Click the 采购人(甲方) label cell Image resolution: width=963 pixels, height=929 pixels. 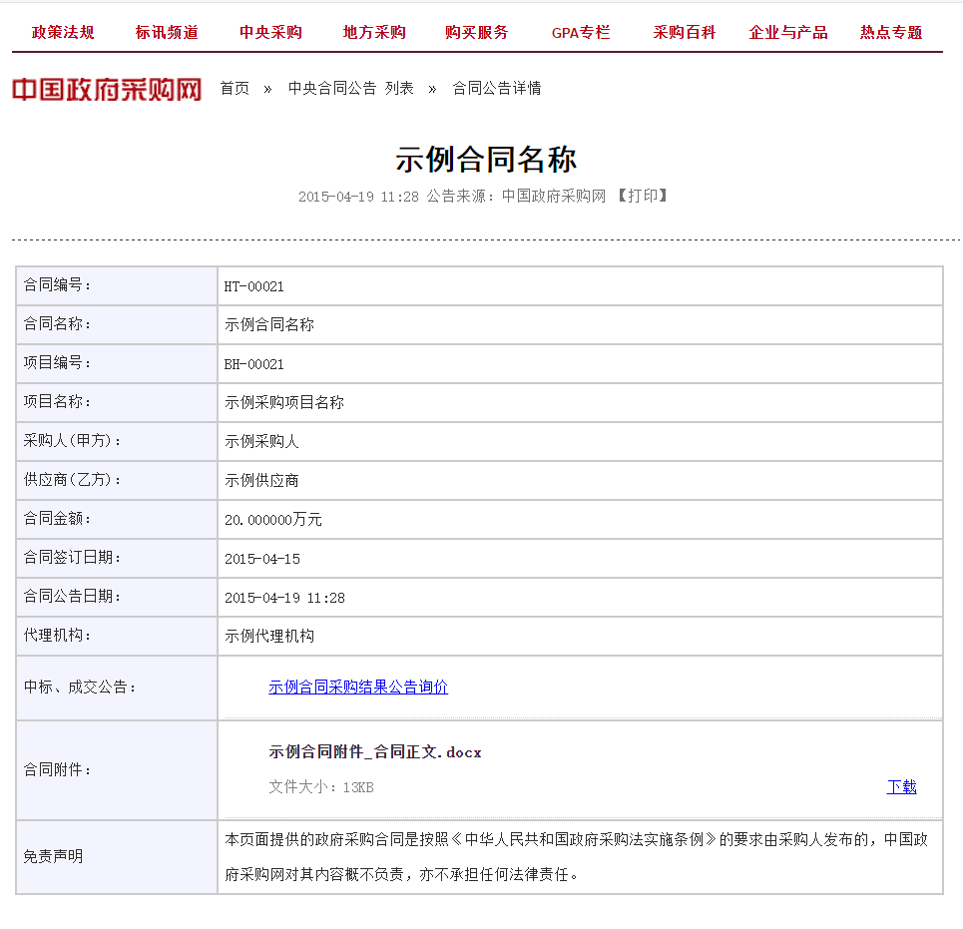(x=117, y=441)
